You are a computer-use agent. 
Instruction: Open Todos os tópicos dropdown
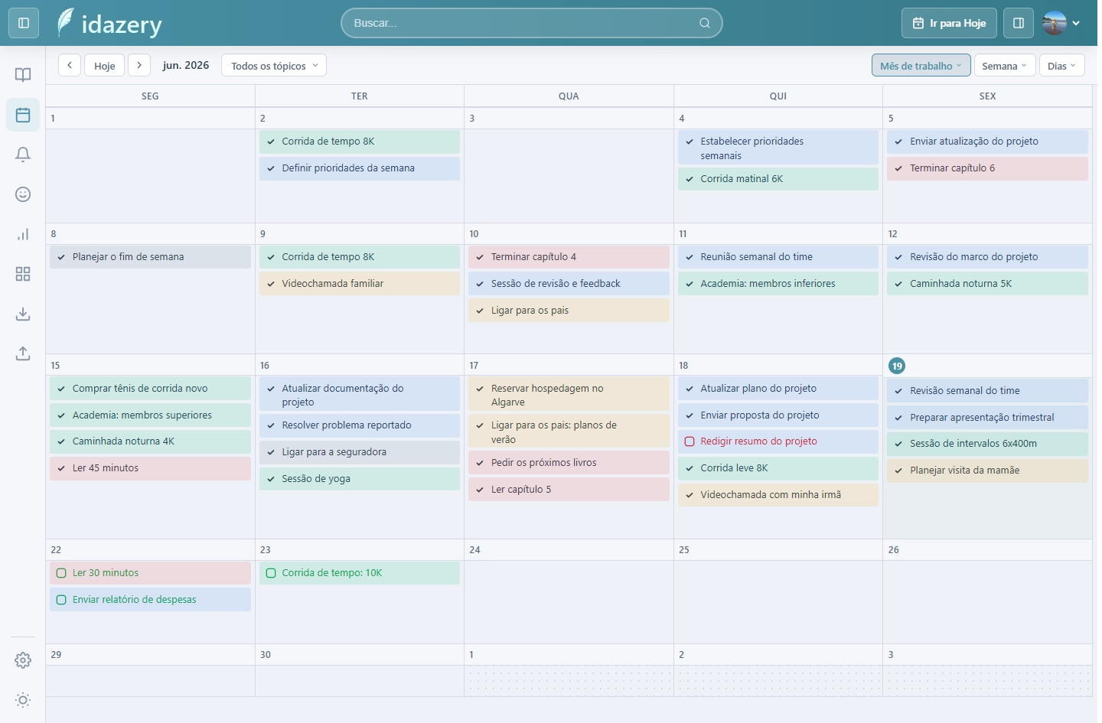pos(274,66)
